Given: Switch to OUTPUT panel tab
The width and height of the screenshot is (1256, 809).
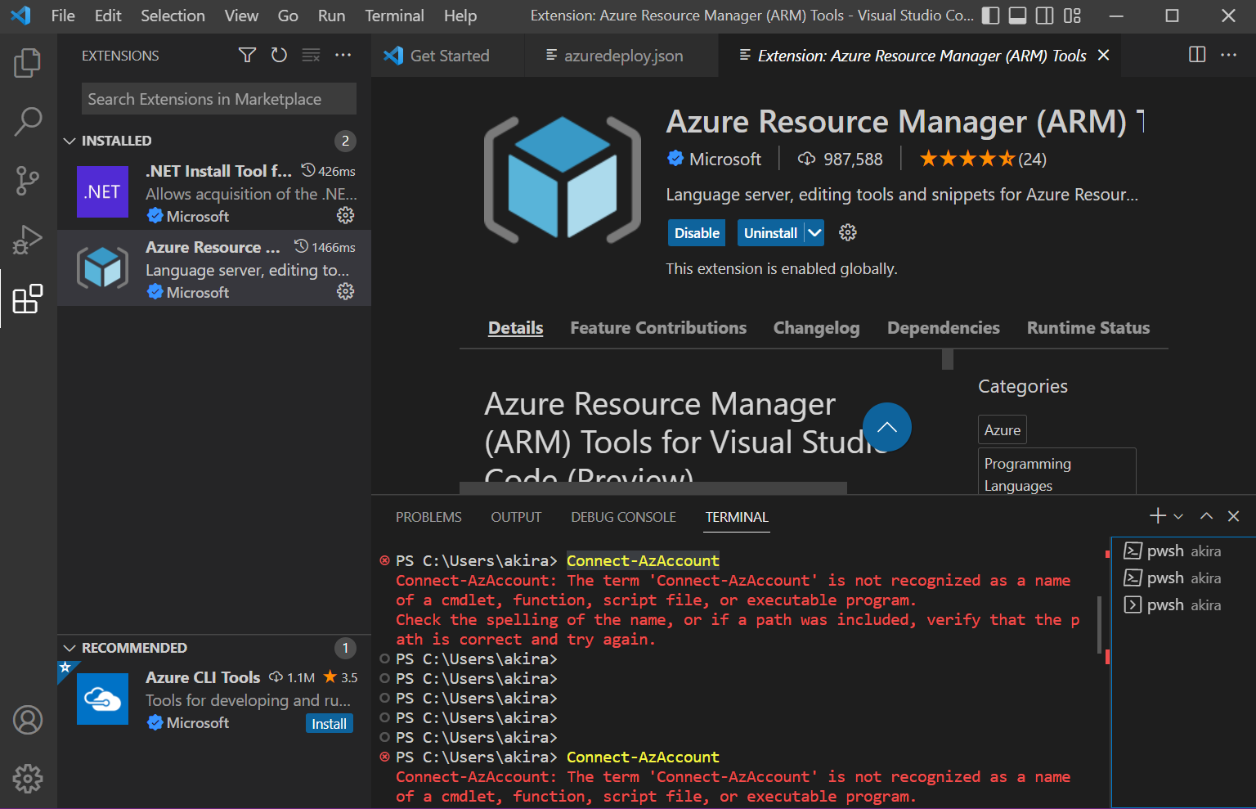Looking at the screenshot, I should [516, 517].
